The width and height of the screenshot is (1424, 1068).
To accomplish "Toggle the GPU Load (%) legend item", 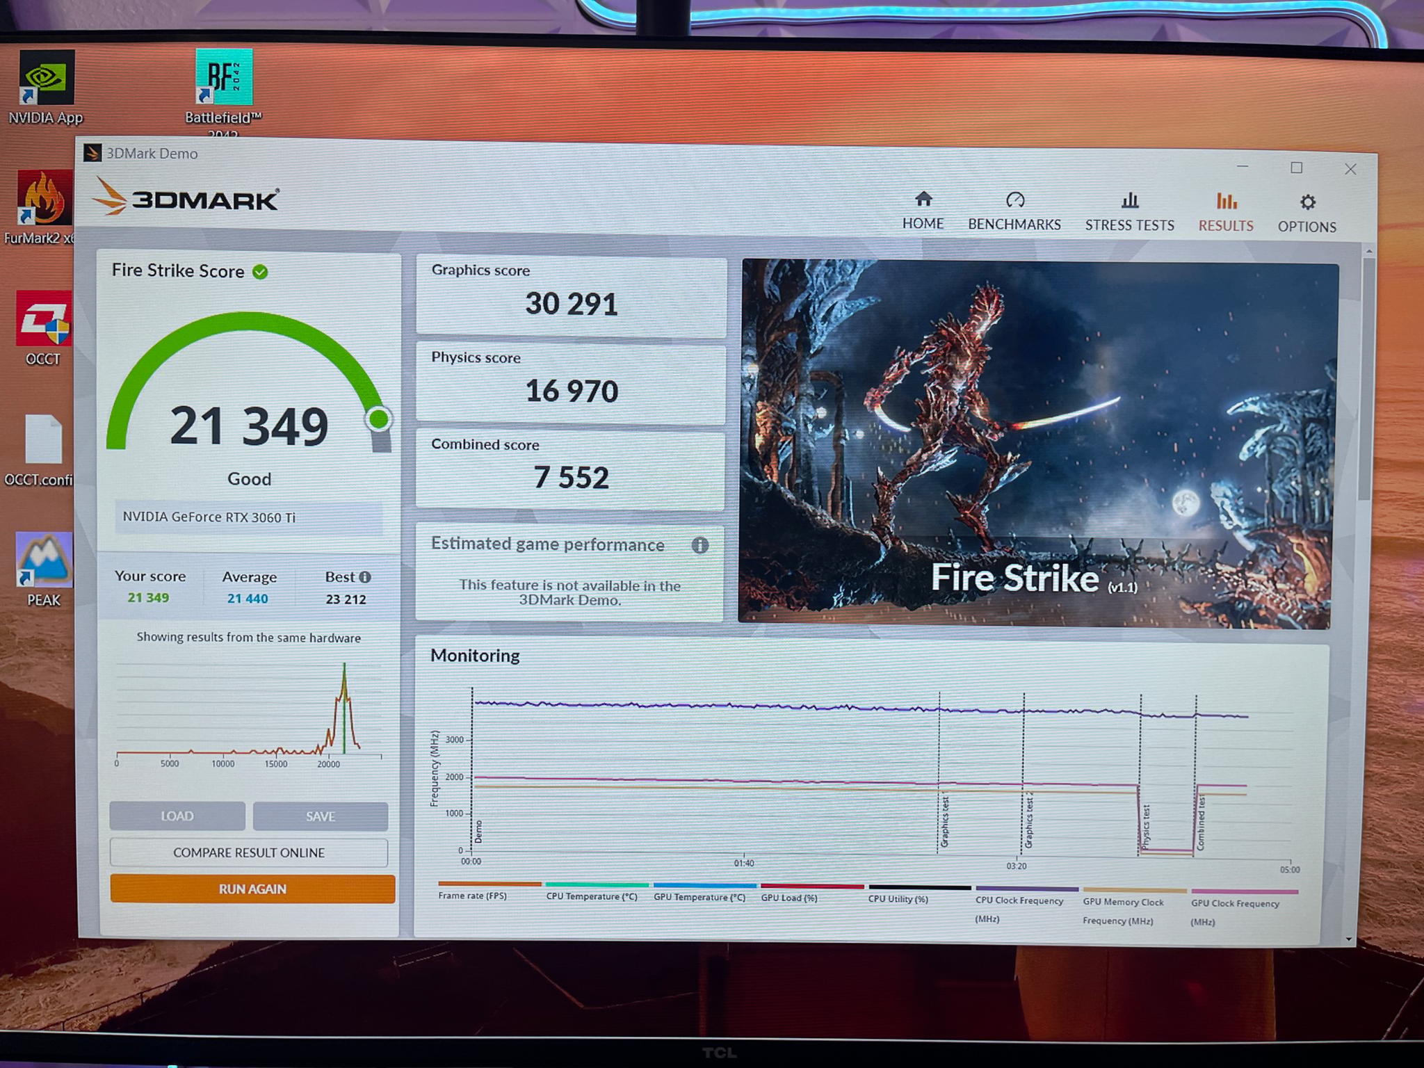I will [811, 892].
